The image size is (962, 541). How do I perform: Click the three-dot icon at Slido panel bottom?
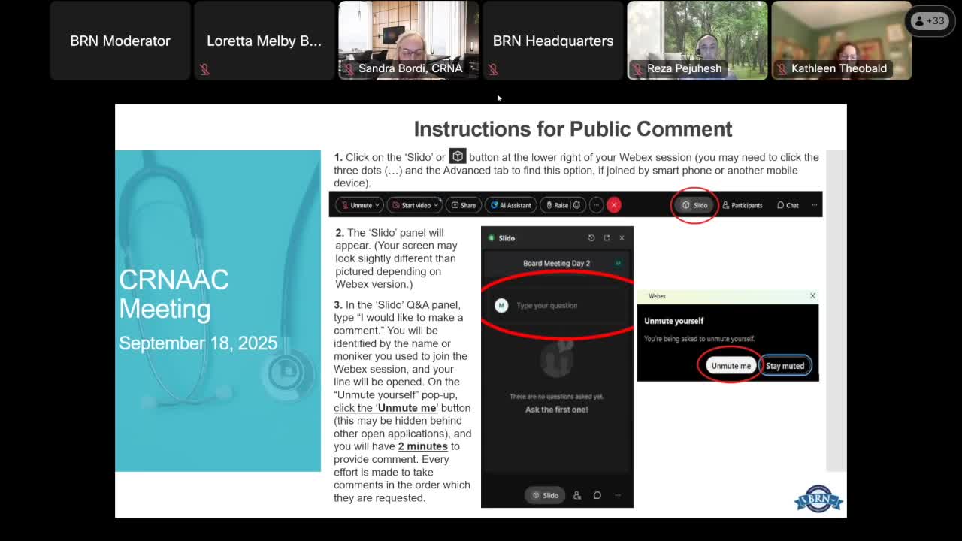coord(618,495)
